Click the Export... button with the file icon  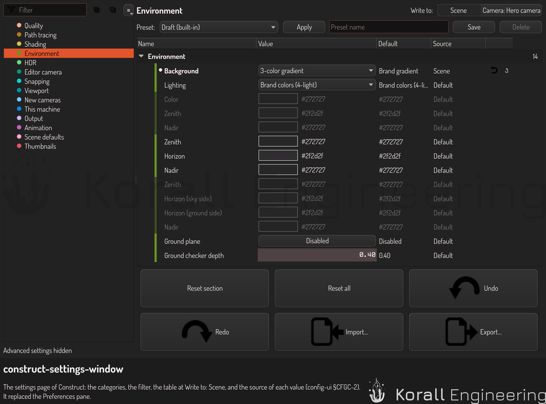[x=473, y=332]
